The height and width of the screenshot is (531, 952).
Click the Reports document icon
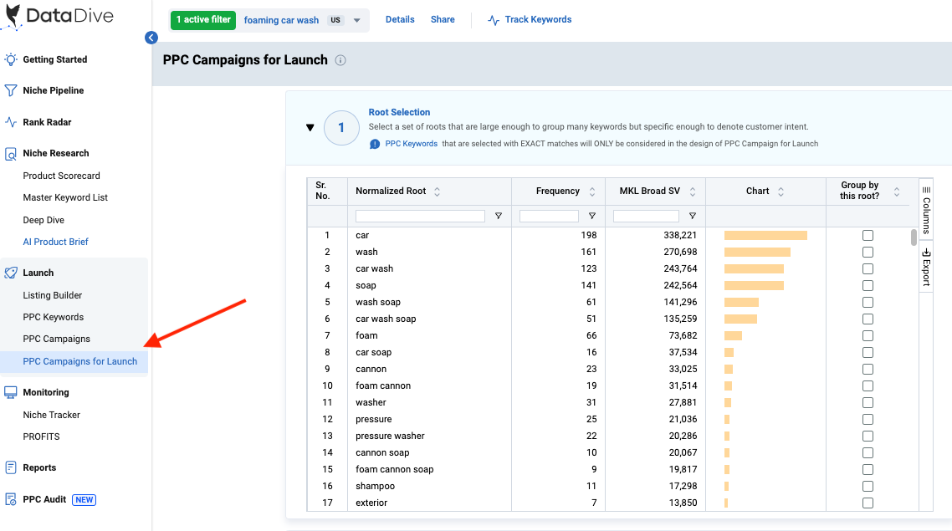coord(10,467)
